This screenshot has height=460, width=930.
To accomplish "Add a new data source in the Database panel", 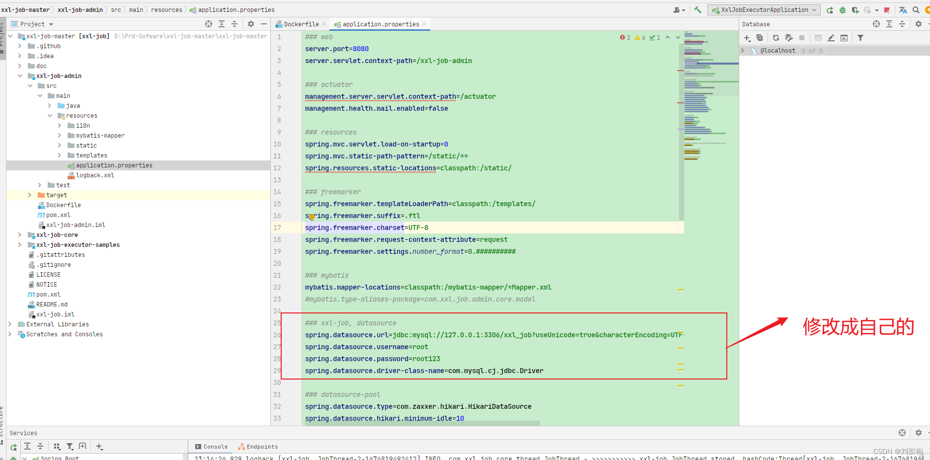I will [747, 38].
